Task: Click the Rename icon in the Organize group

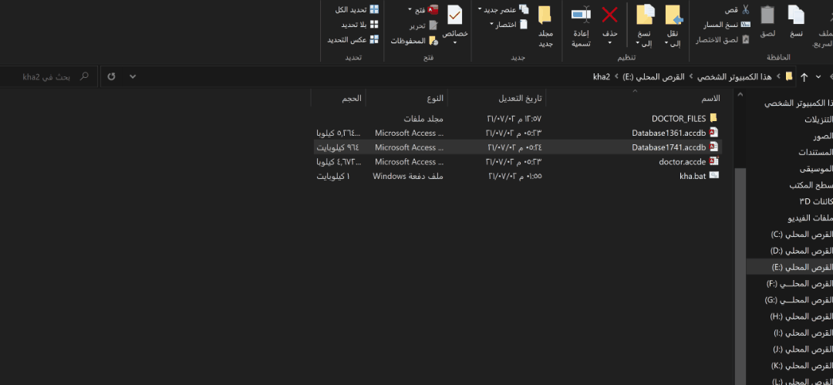Action: pyautogui.click(x=581, y=15)
